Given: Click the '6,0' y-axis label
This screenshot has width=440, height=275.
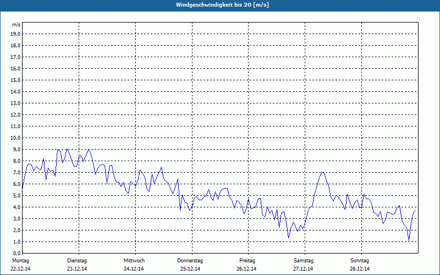Looking at the screenshot, I should click(x=16, y=184).
